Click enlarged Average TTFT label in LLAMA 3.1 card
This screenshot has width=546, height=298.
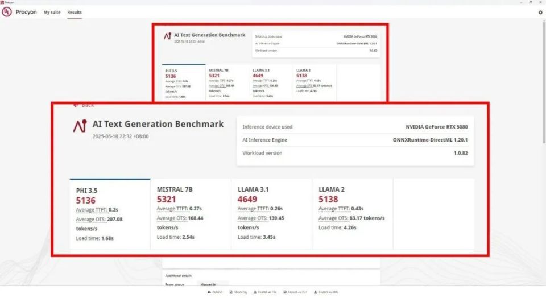[x=253, y=209]
